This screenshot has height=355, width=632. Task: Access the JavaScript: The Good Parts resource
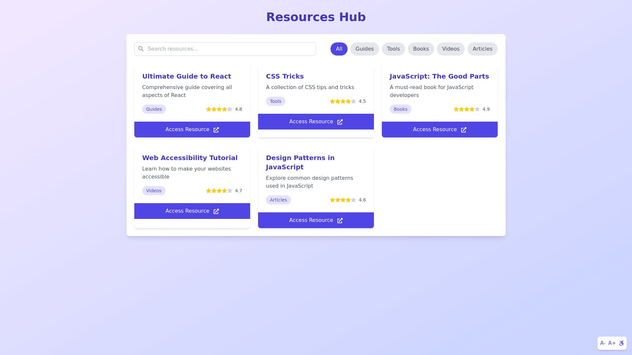coord(439,130)
